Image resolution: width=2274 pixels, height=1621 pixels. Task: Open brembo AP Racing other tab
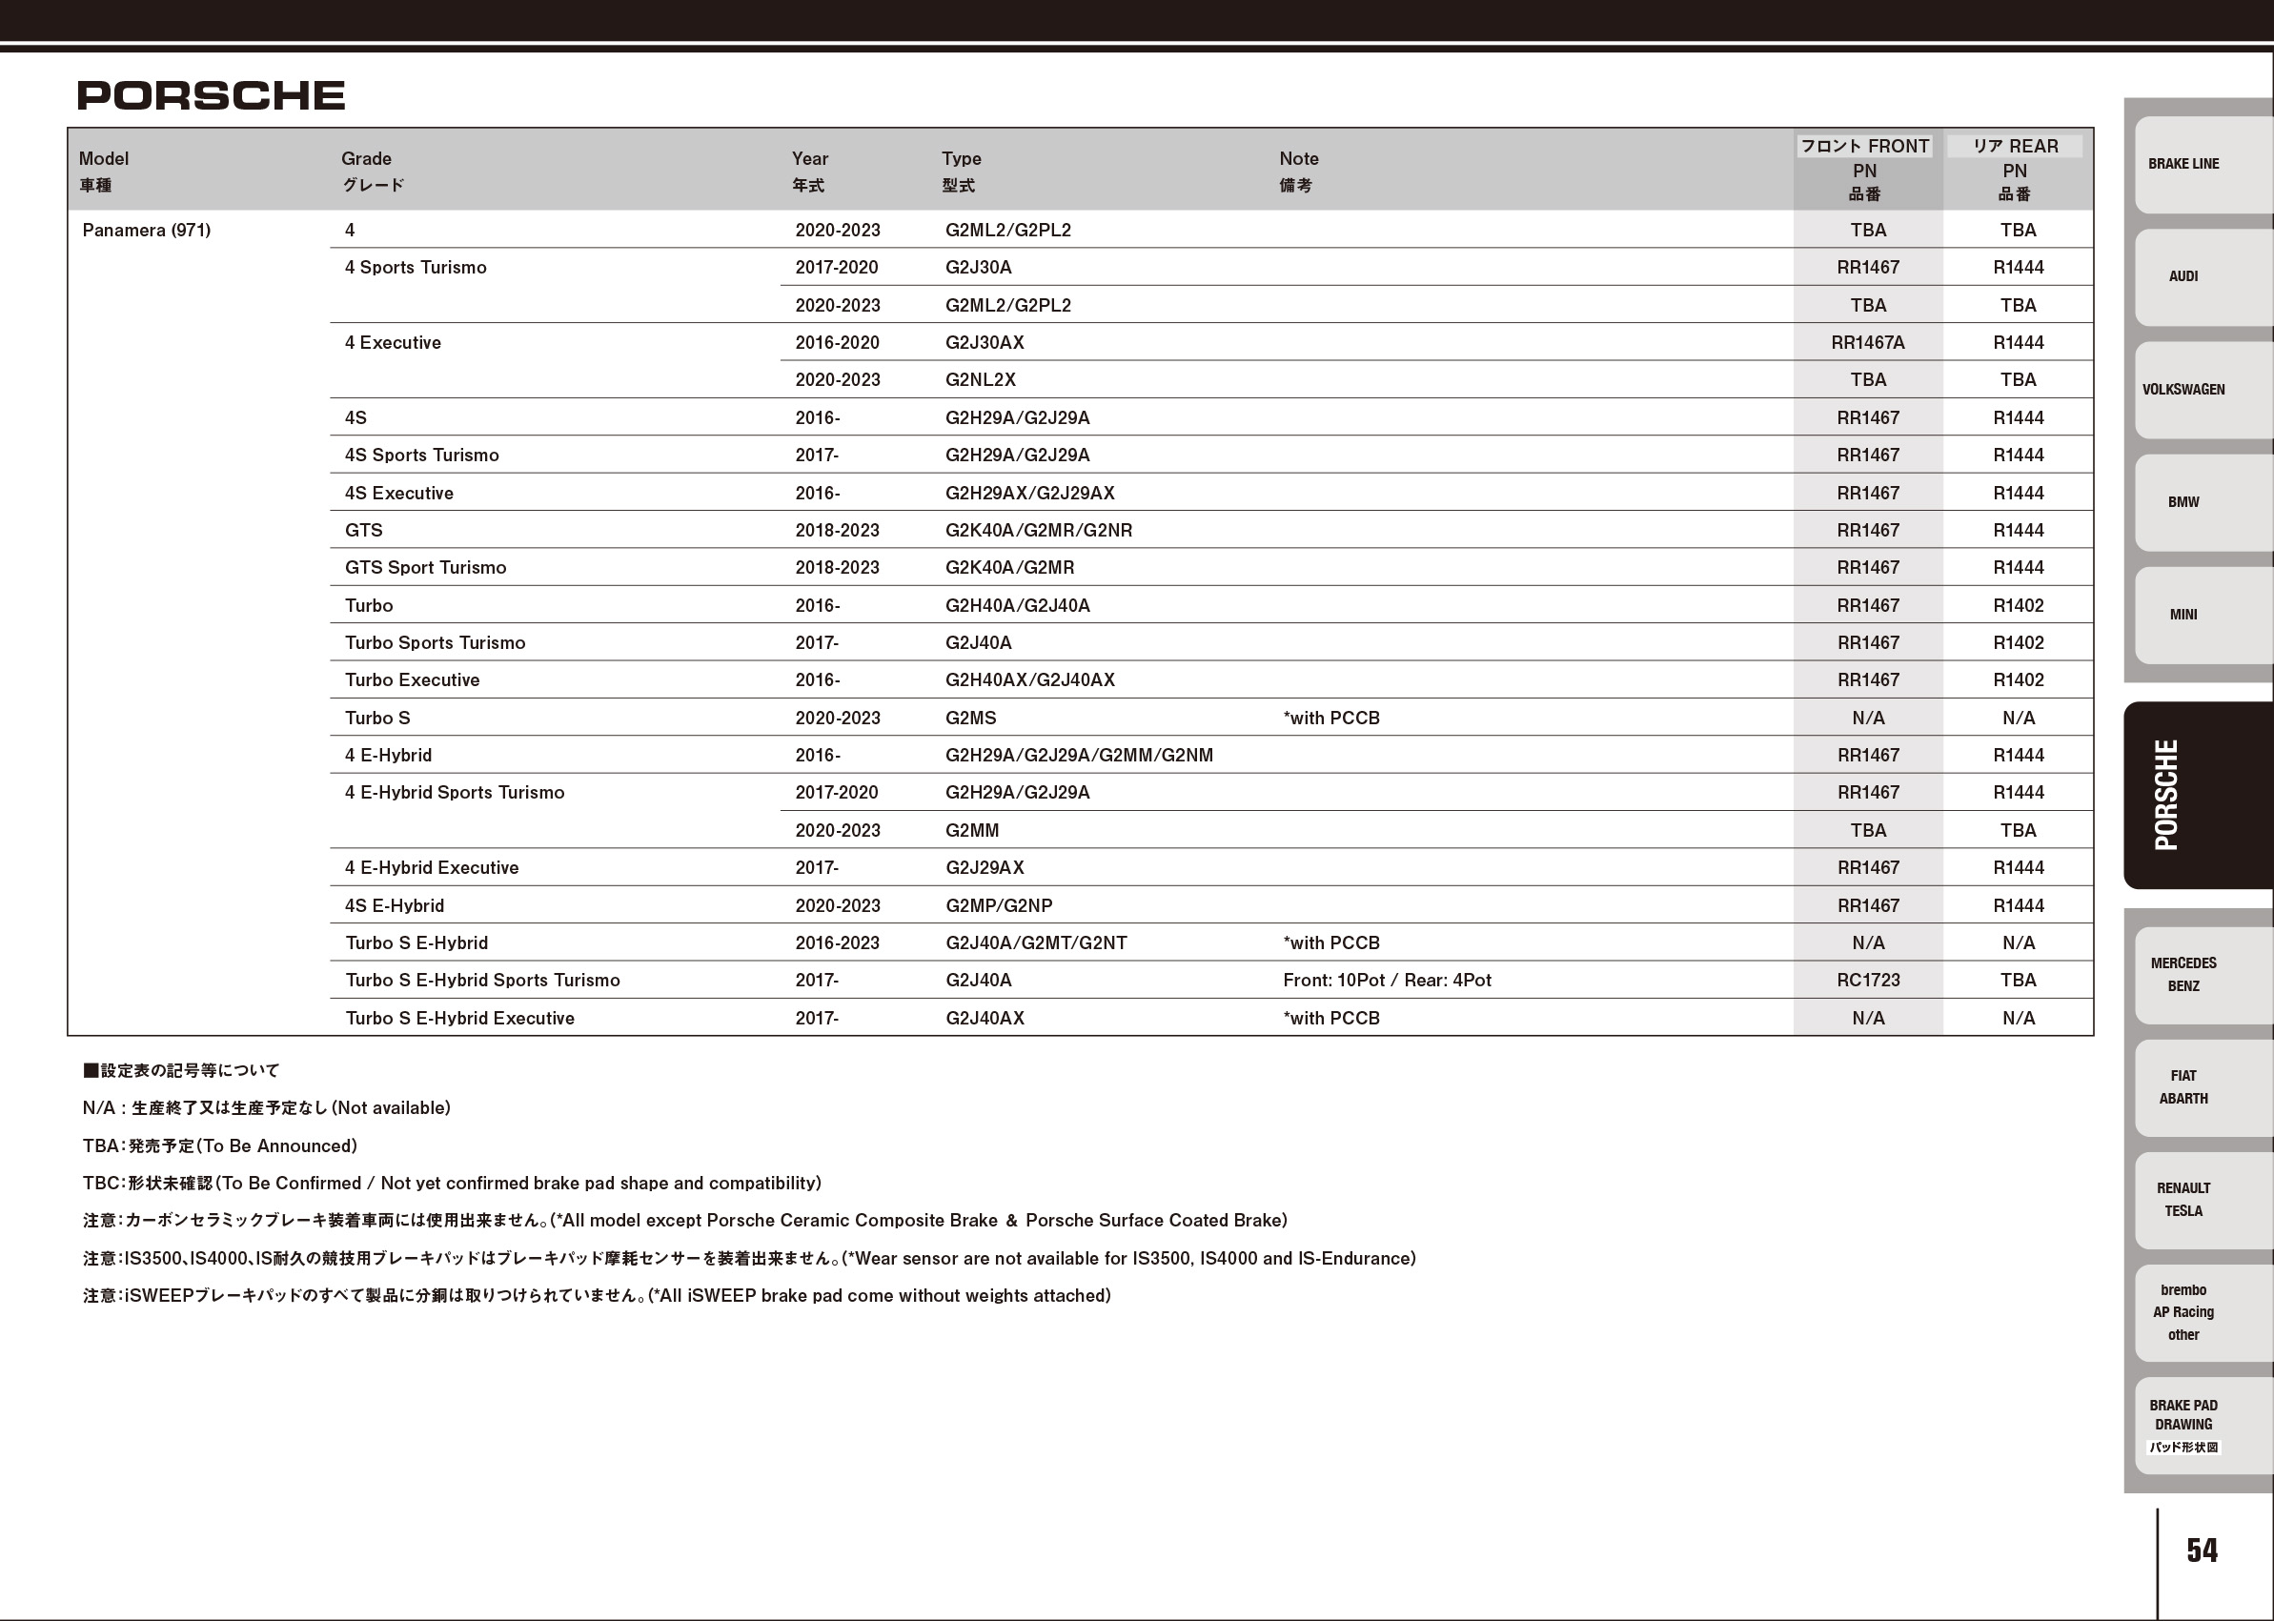tap(2203, 1312)
